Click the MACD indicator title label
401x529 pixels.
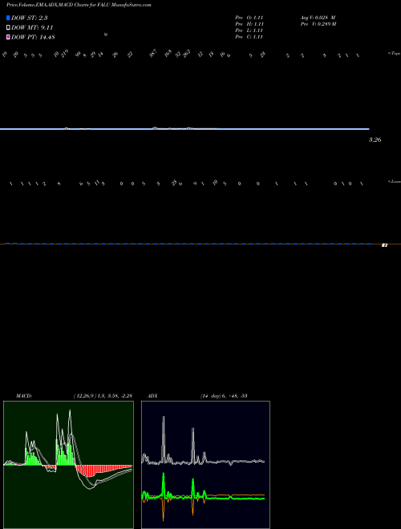click(x=24, y=396)
